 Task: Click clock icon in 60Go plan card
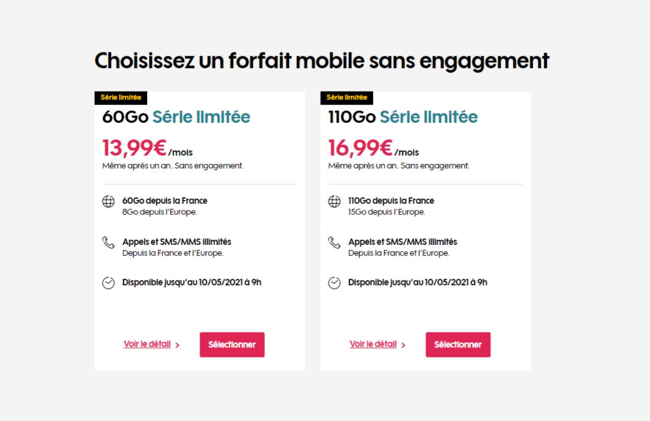click(x=108, y=283)
